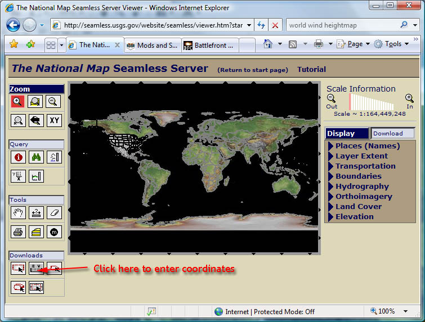Open a new blank browser tab

pyautogui.click(x=247, y=45)
